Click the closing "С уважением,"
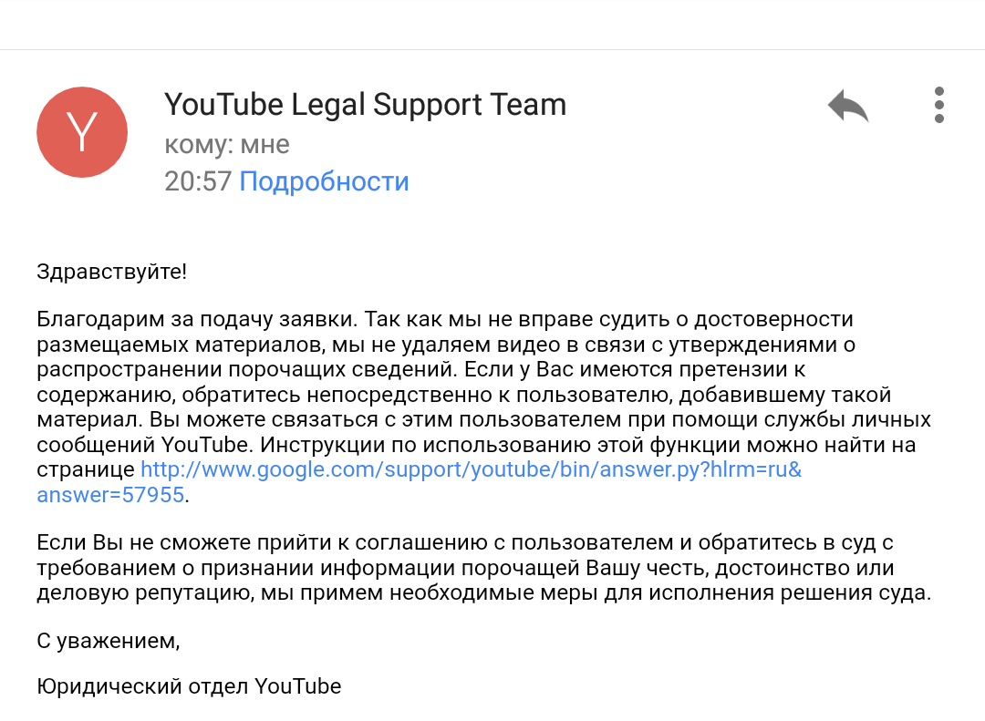The width and height of the screenshot is (985, 721). tap(108, 641)
